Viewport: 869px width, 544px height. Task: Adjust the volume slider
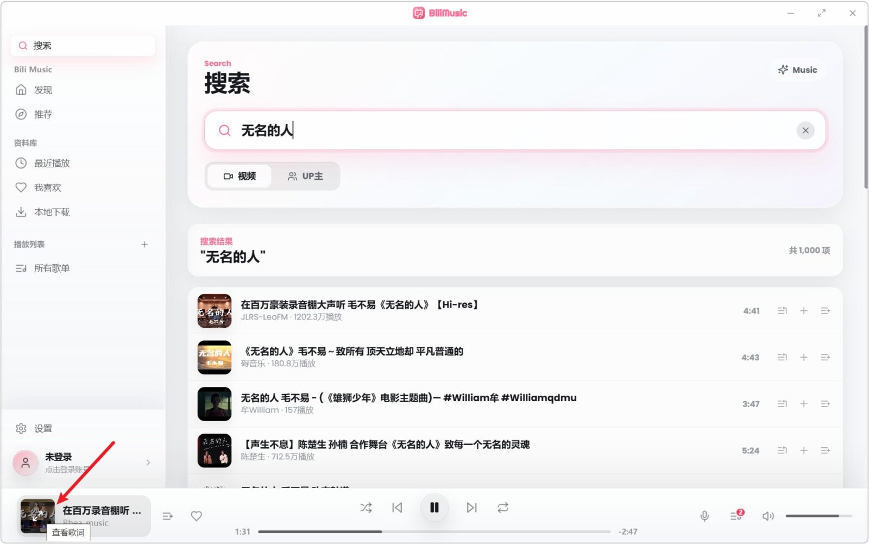[818, 516]
